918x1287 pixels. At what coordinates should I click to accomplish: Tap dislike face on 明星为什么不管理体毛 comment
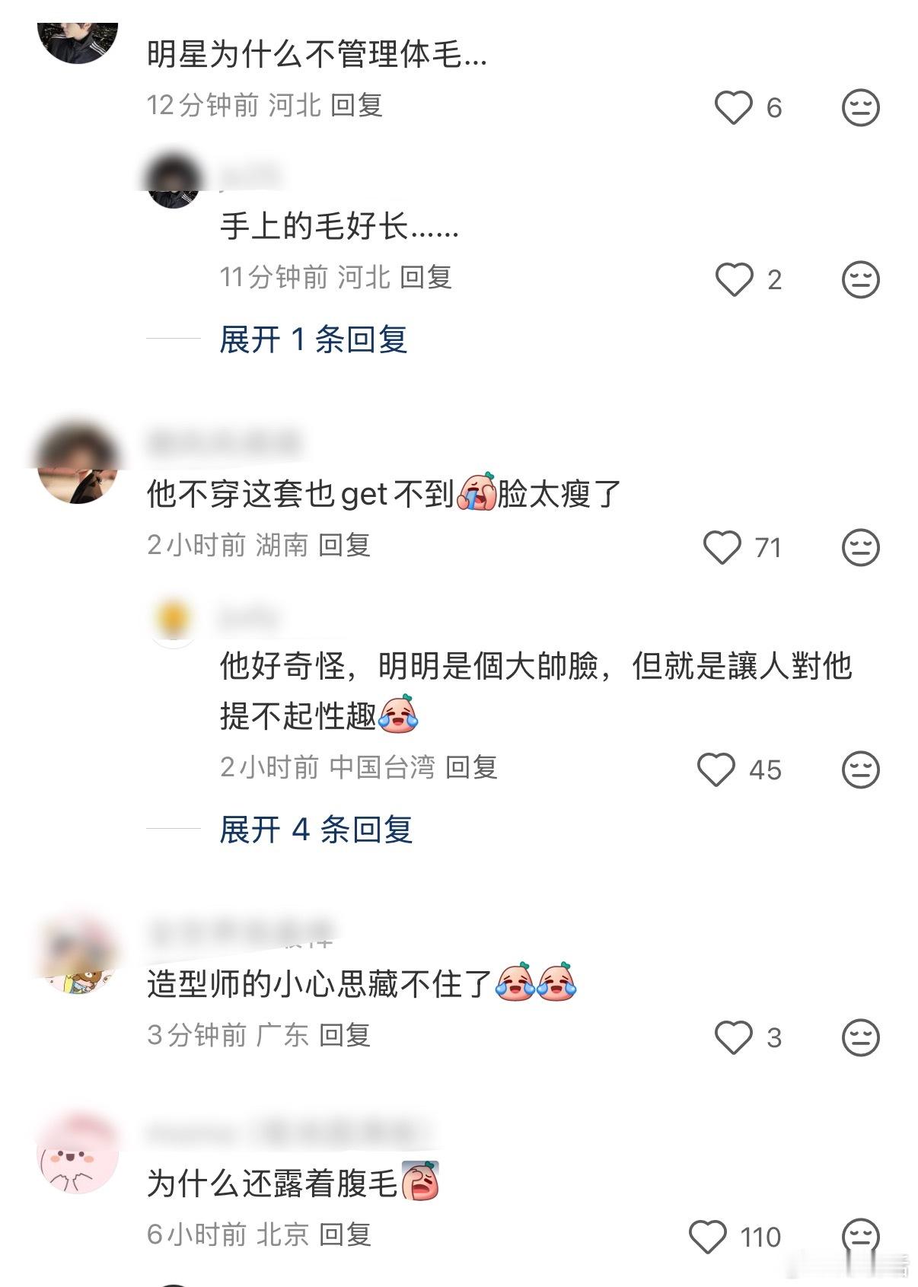pos(861,107)
